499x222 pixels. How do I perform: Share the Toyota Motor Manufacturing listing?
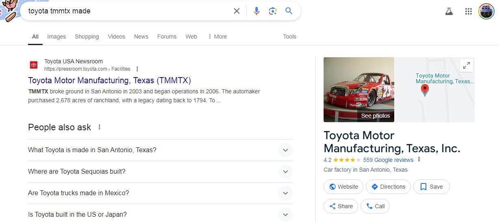click(x=341, y=206)
